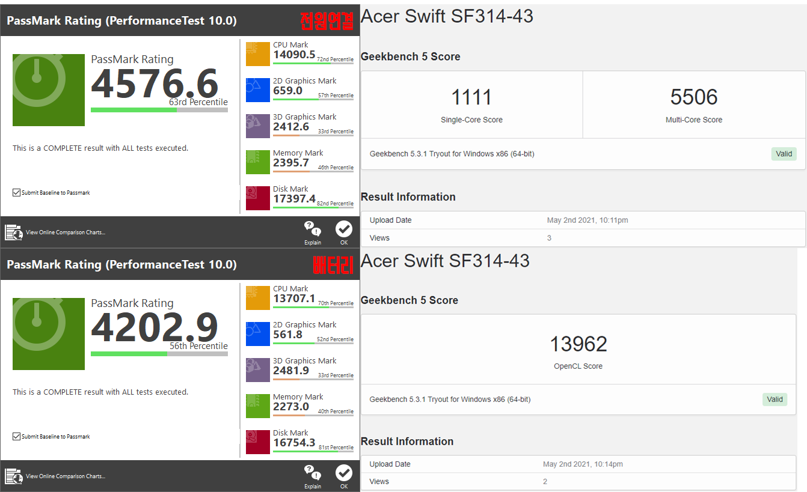Click Memory Mark score 2395.7
The image size is (807, 492).
point(291,163)
